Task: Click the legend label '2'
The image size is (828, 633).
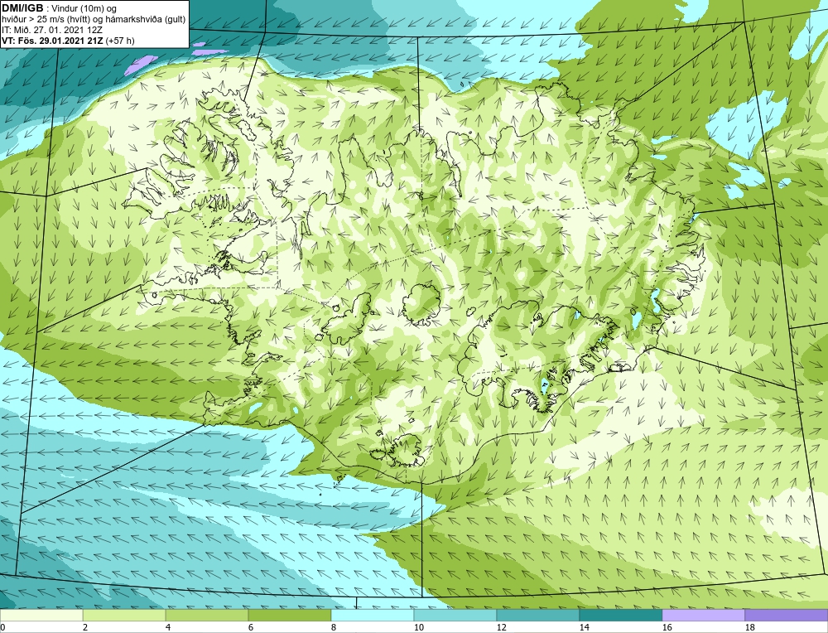Action: (85, 627)
